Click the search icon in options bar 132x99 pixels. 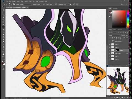pyautogui.click(x=122, y=4)
